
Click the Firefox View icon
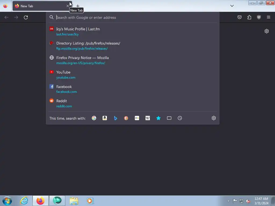pos(5,6)
